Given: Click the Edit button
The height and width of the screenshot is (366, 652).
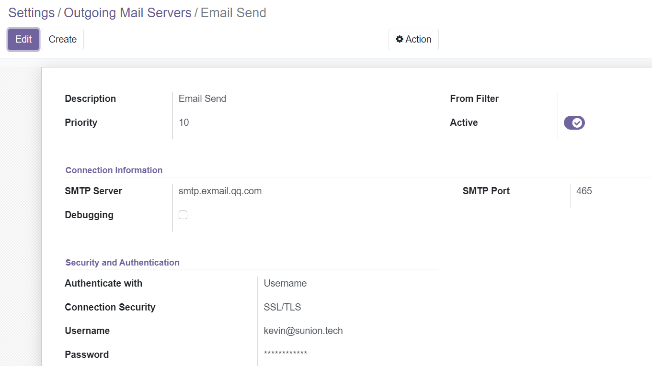Looking at the screenshot, I should point(23,39).
